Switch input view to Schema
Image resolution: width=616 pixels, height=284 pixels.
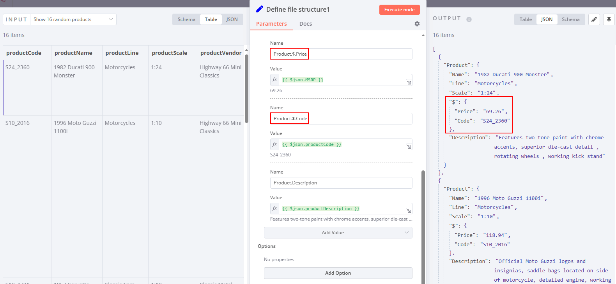click(186, 19)
